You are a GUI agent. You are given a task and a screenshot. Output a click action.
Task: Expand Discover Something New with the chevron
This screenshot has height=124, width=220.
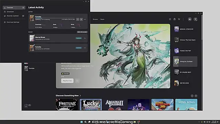(80, 96)
